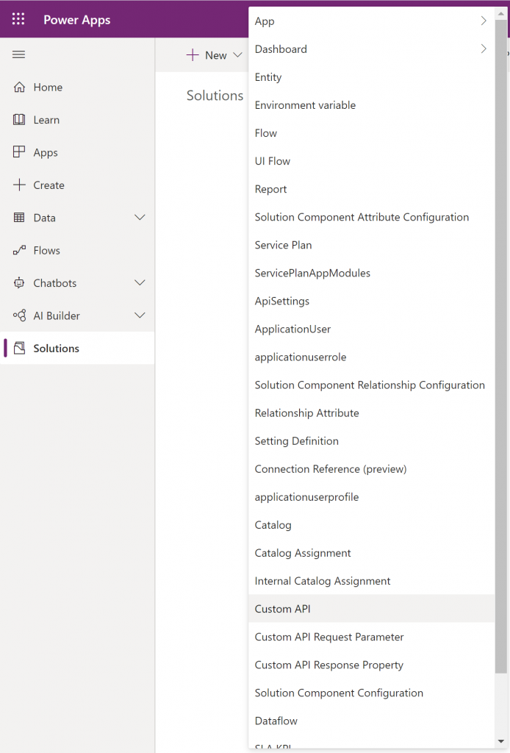510x753 pixels.
Task: Choose Environment variable menu item
Action: pyautogui.click(x=305, y=105)
